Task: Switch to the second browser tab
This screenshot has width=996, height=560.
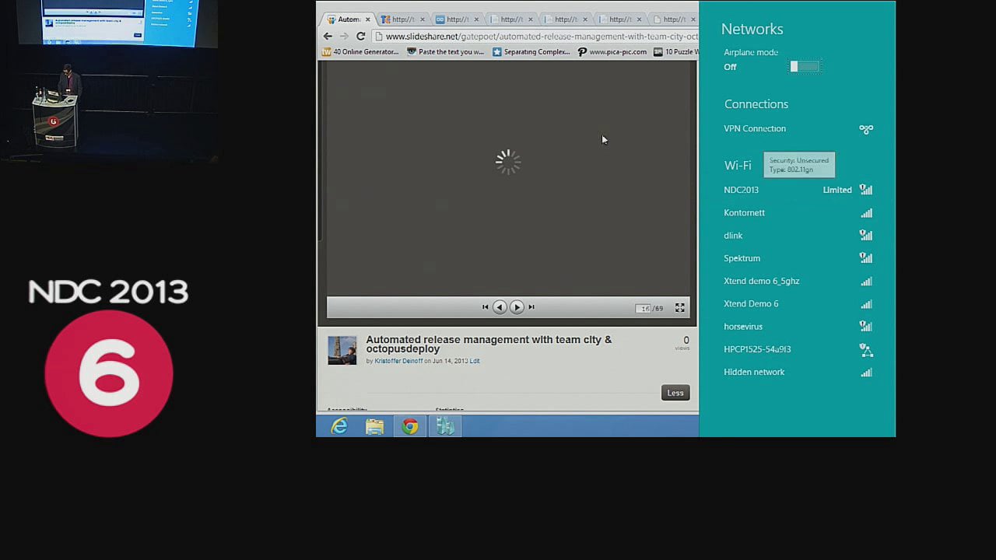Action: [402, 19]
